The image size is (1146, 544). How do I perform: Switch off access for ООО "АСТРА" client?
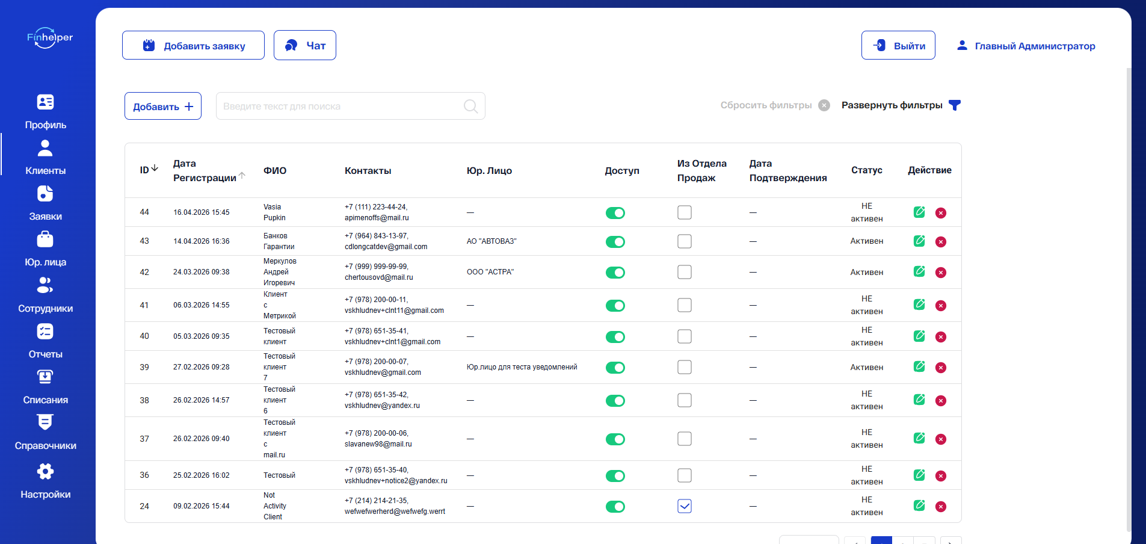pos(615,273)
